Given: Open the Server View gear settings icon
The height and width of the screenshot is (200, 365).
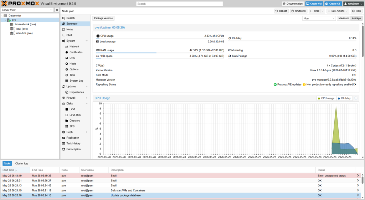Looking at the screenshot, I should click(57, 10).
